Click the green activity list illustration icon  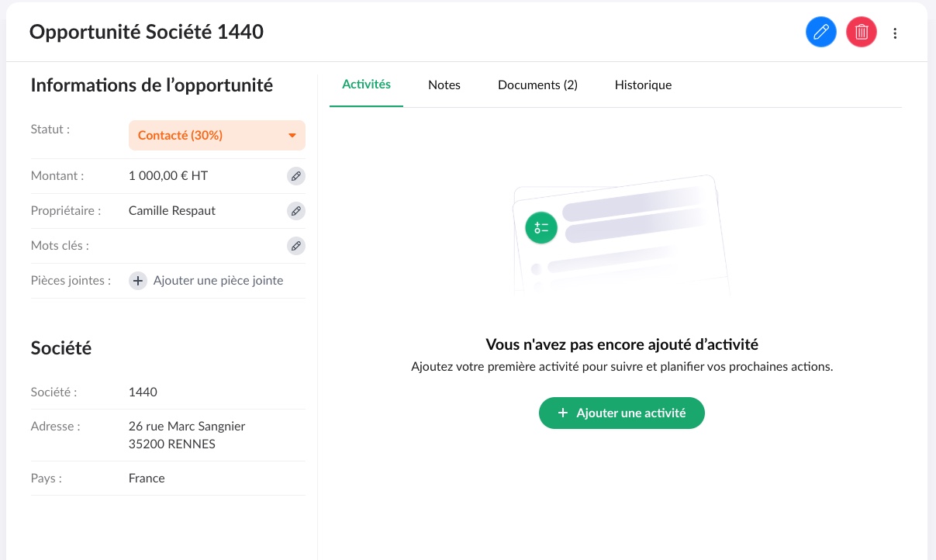click(x=541, y=227)
